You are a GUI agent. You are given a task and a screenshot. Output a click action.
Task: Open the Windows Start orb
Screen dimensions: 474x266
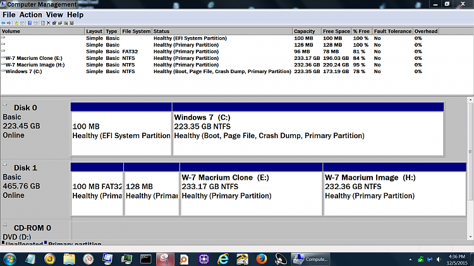click(9, 259)
